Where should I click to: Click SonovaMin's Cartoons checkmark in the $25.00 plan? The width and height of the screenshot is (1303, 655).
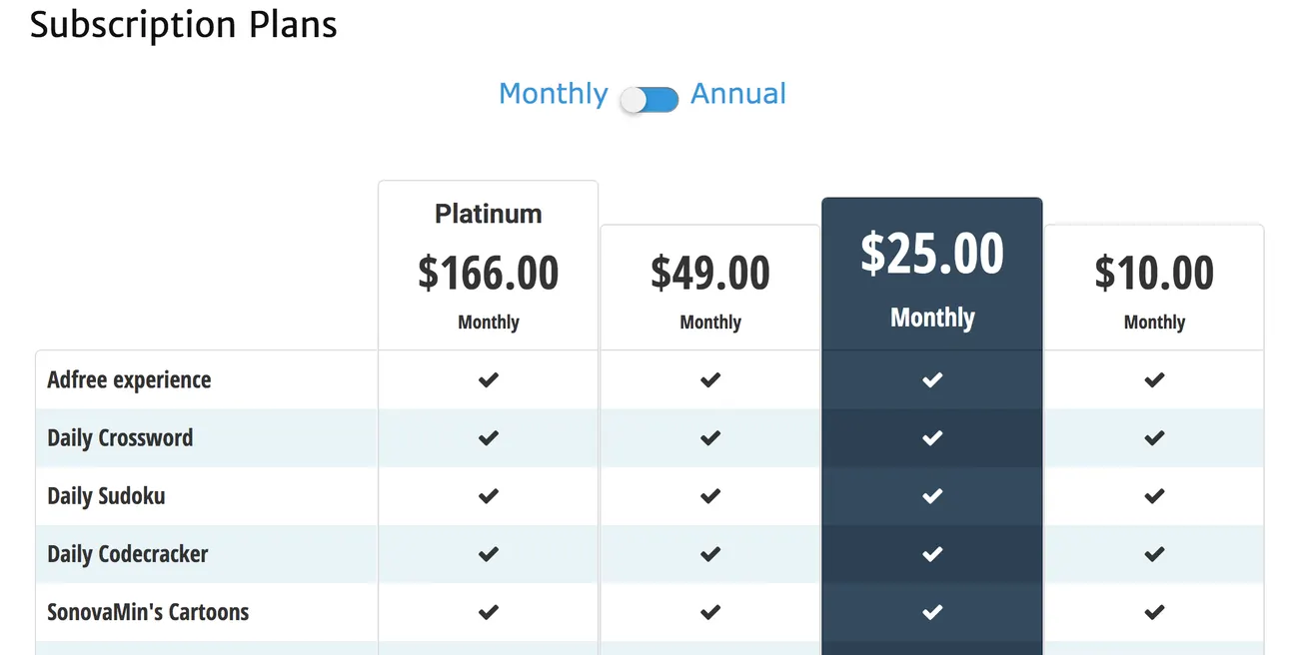click(931, 612)
